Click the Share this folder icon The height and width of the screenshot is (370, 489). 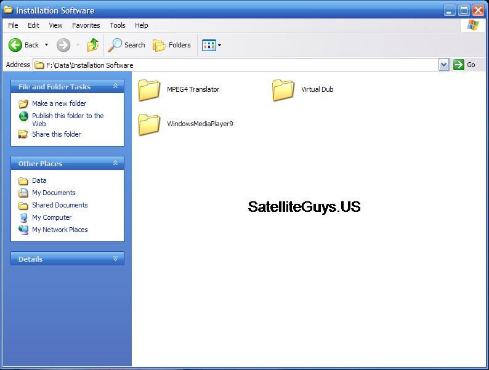(23, 134)
